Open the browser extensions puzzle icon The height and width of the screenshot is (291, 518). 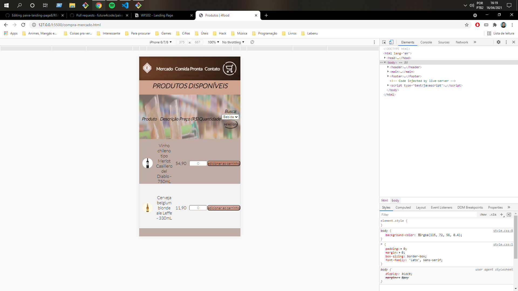[x=495, y=25]
